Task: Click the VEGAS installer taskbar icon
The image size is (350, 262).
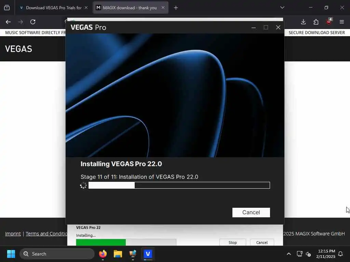Action: click(x=148, y=254)
